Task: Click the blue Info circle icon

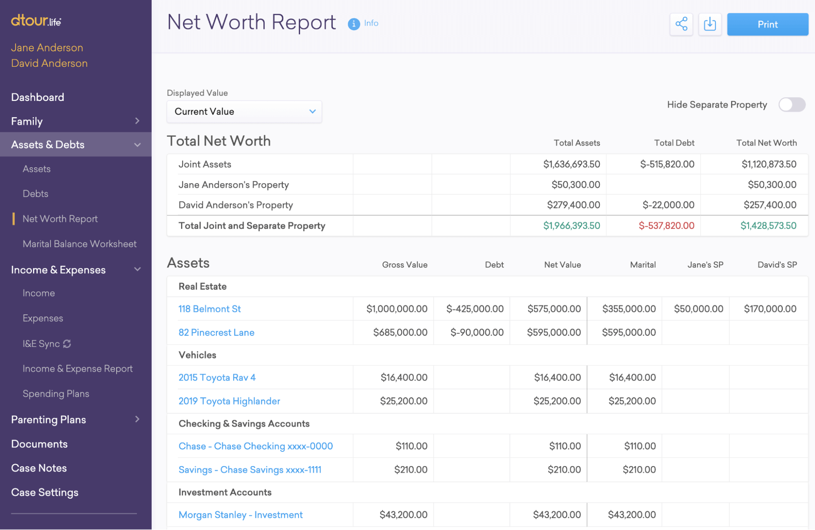Action: pyautogui.click(x=353, y=24)
